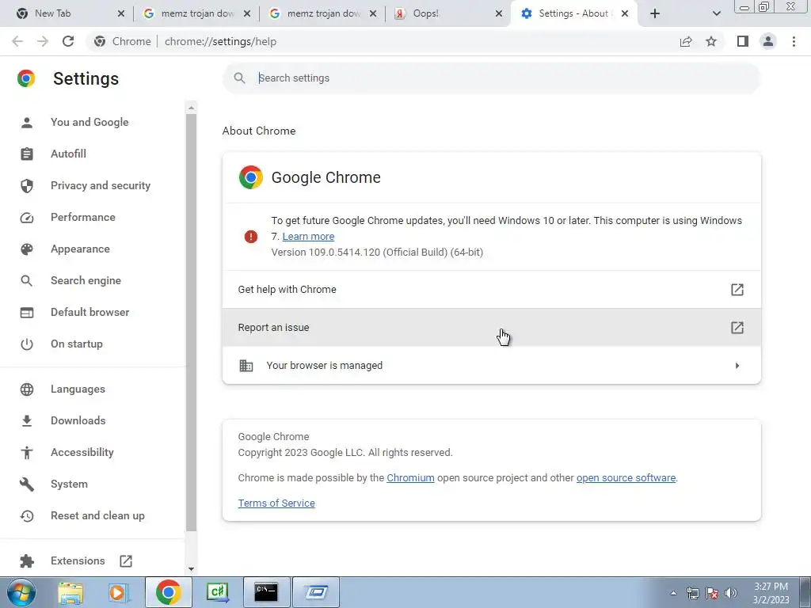
Task: Switch to first memz trojan search tab
Action: click(x=188, y=13)
